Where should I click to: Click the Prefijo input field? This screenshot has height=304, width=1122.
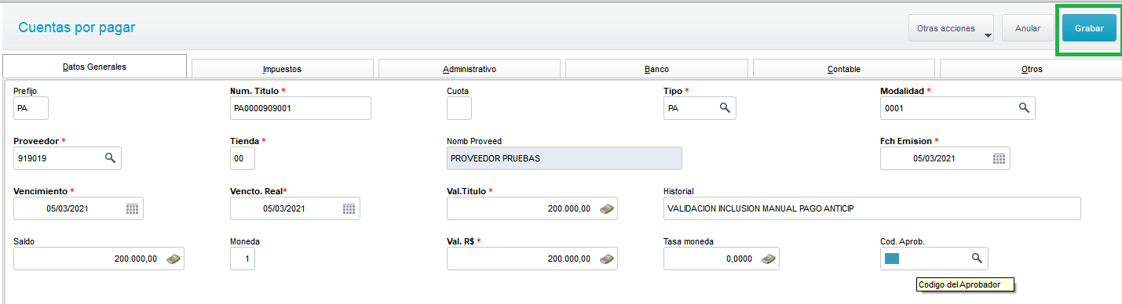coord(31,108)
